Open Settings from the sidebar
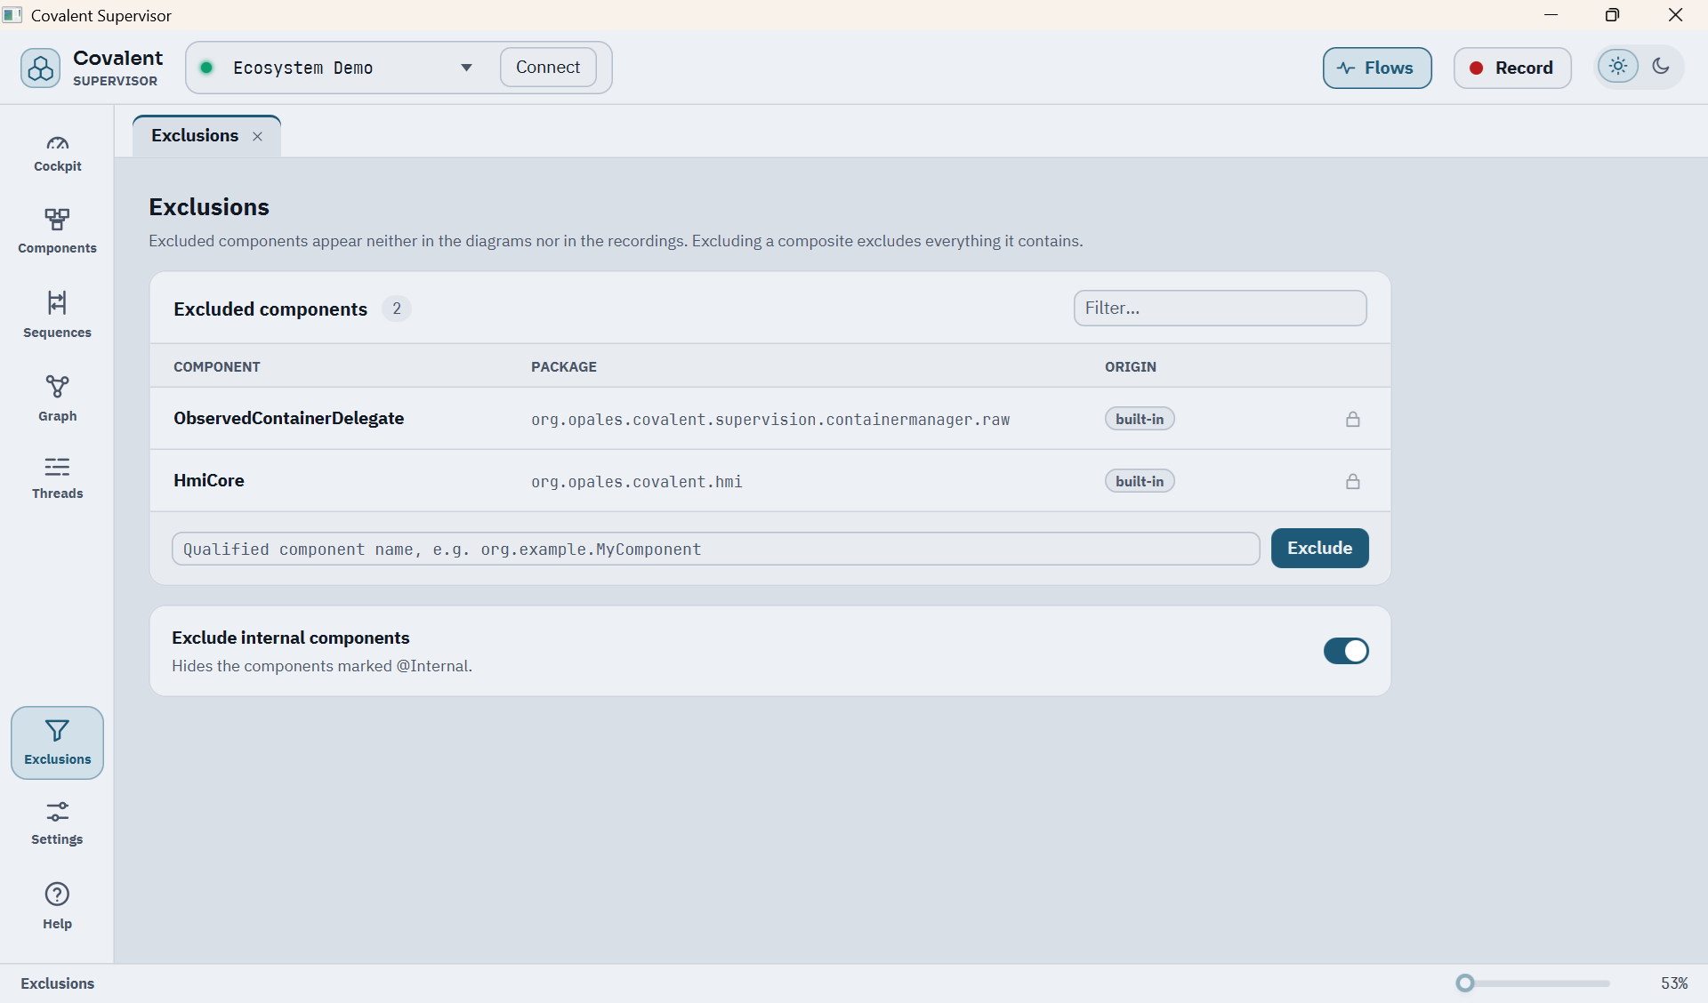 (57, 822)
